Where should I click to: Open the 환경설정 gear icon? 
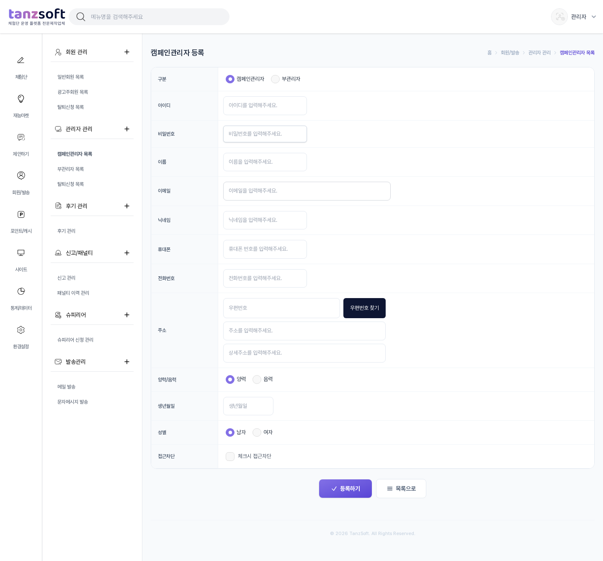point(21,330)
